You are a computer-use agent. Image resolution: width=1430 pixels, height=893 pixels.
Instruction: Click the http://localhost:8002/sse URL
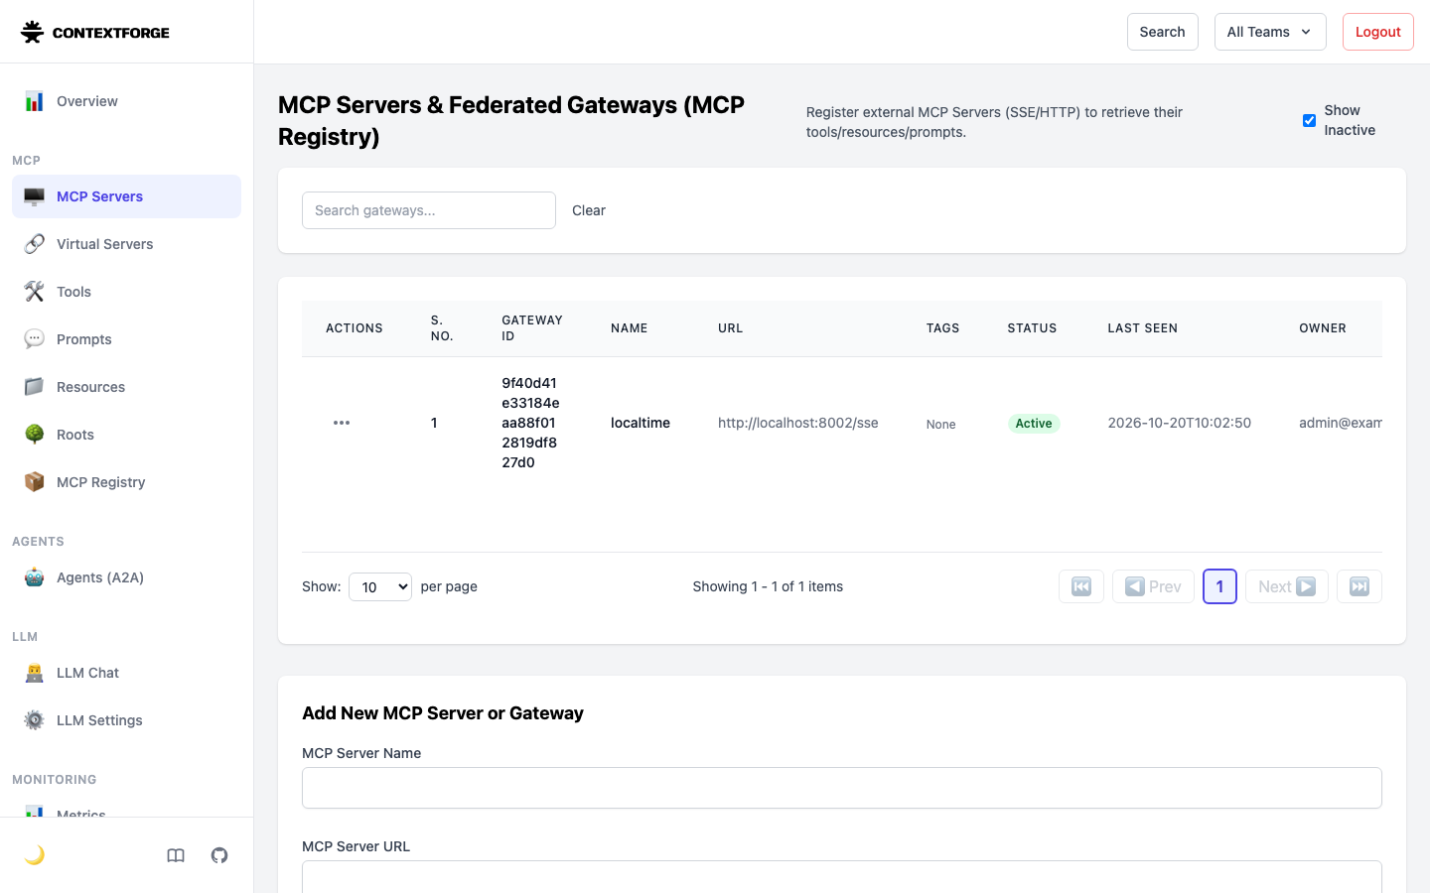tap(798, 423)
